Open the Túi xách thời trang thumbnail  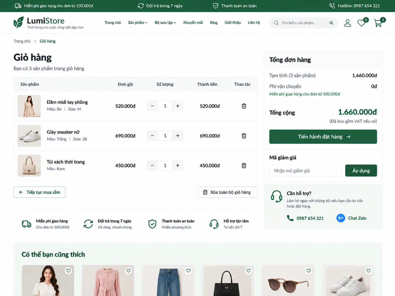(x=29, y=166)
